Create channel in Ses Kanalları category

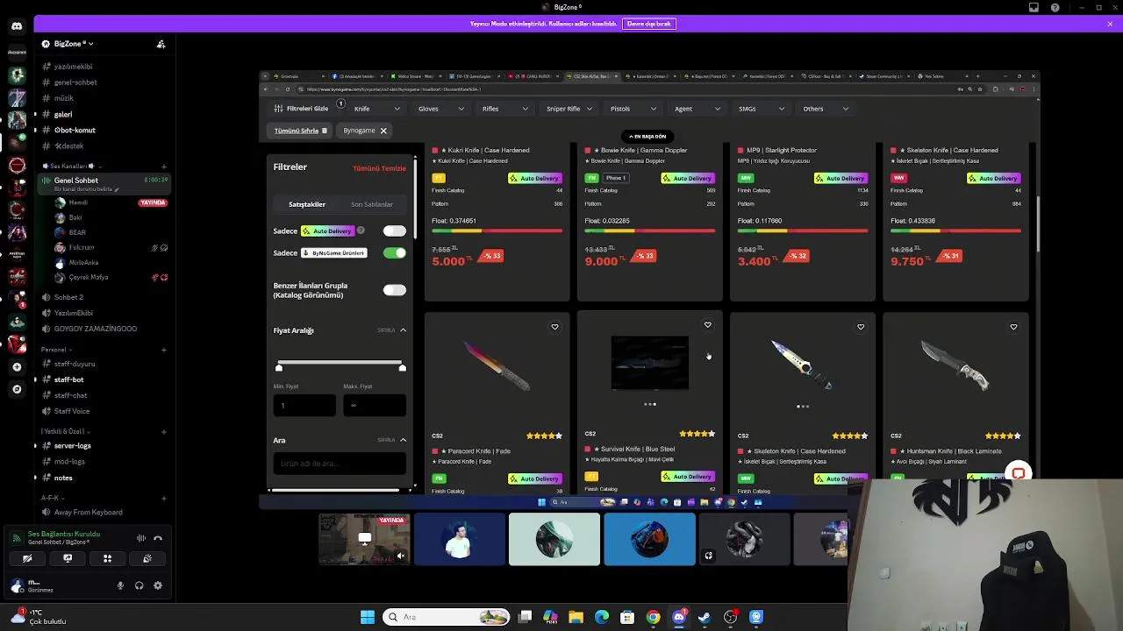point(164,167)
